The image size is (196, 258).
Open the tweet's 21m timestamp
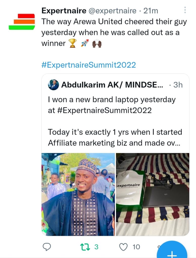[x=151, y=11]
